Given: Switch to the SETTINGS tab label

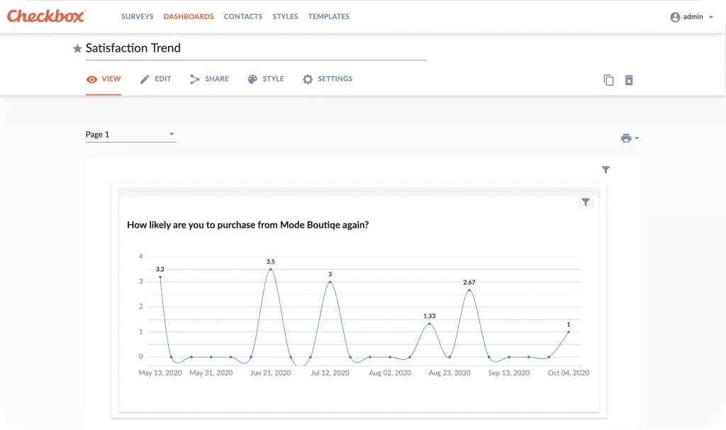Looking at the screenshot, I should [335, 79].
